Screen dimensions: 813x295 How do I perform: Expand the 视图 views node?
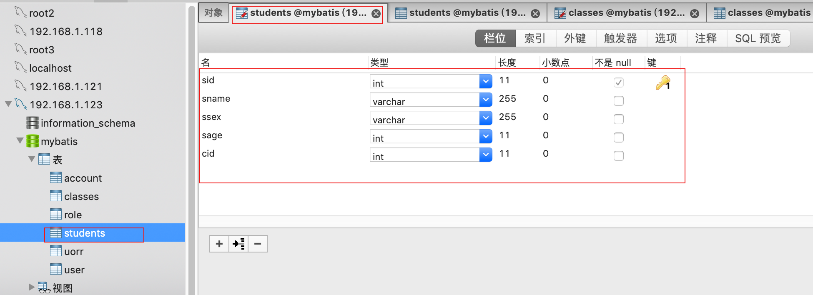[x=31, y=287]
